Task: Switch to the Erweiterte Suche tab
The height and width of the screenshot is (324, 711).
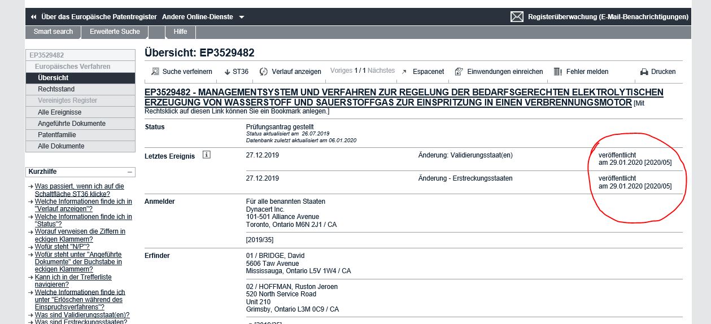Action: coord(115,32)
